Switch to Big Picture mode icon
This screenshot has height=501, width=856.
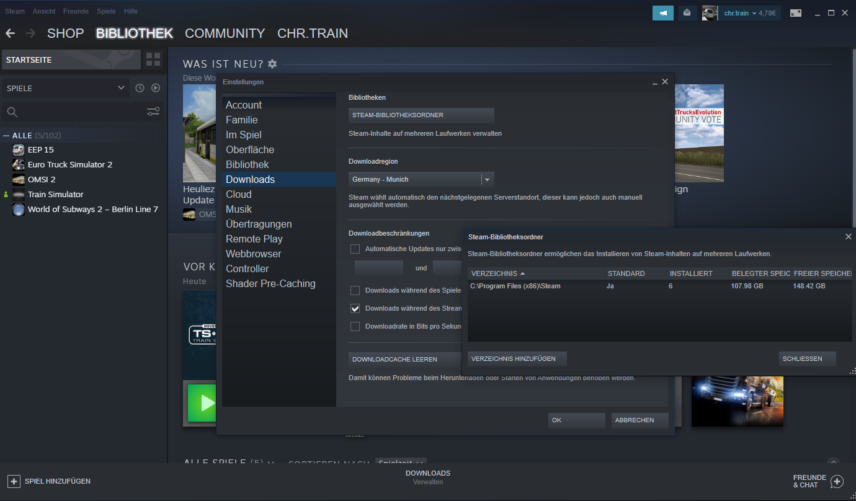796,13
